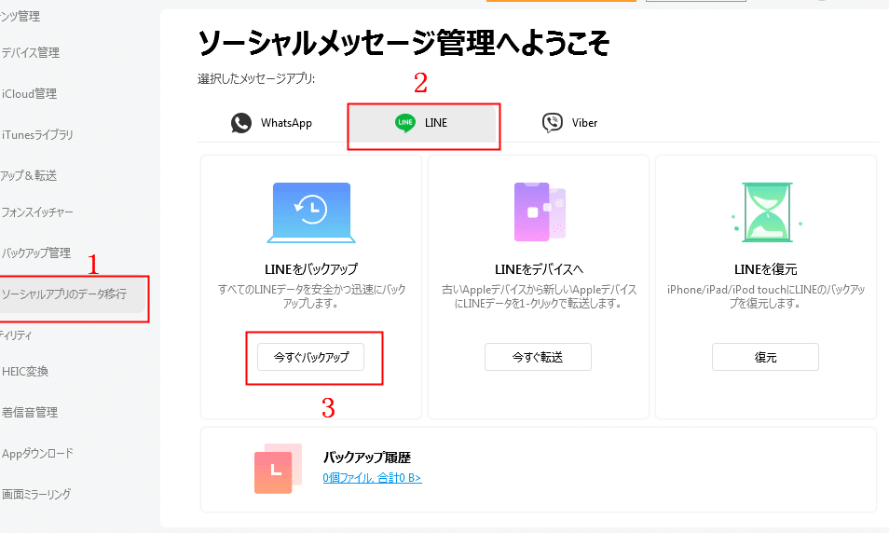889x533 pixels.
Task: Click the 復元 button
Action: (765, 357)
